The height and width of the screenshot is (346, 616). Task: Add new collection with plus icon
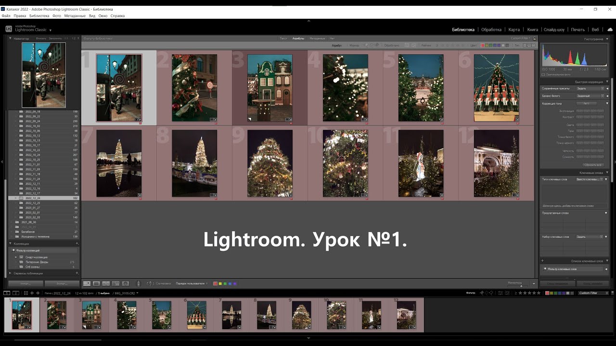click(x=77, y=244)
